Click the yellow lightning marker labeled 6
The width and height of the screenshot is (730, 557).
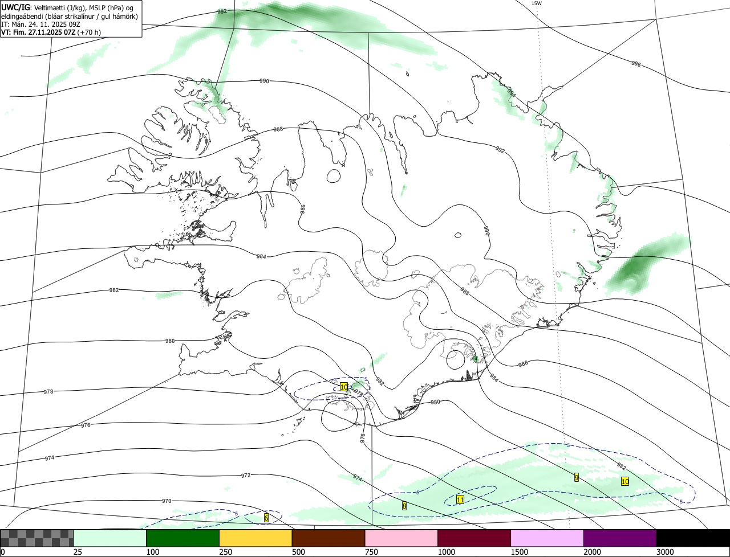tap(266, 518)
